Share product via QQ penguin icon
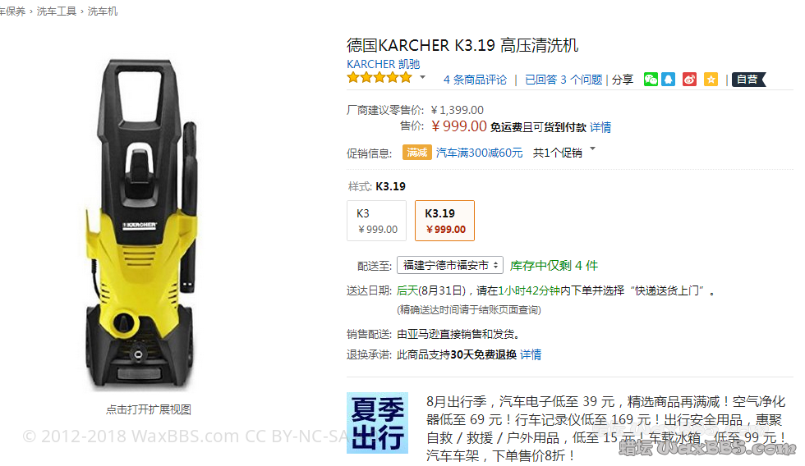Image resolution: width=805 pixels, height=466 pixels. tap(668, 80)
